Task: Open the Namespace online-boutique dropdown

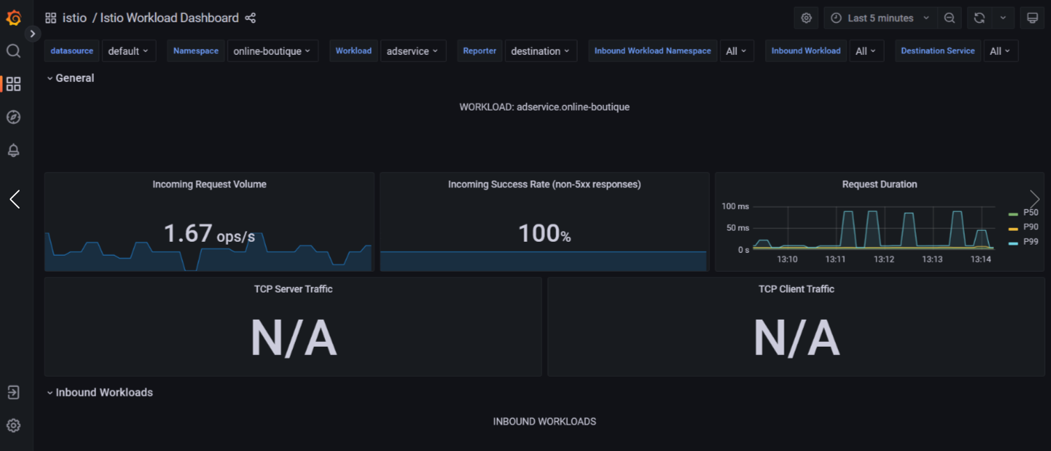Action: click(x=272, y=51)
